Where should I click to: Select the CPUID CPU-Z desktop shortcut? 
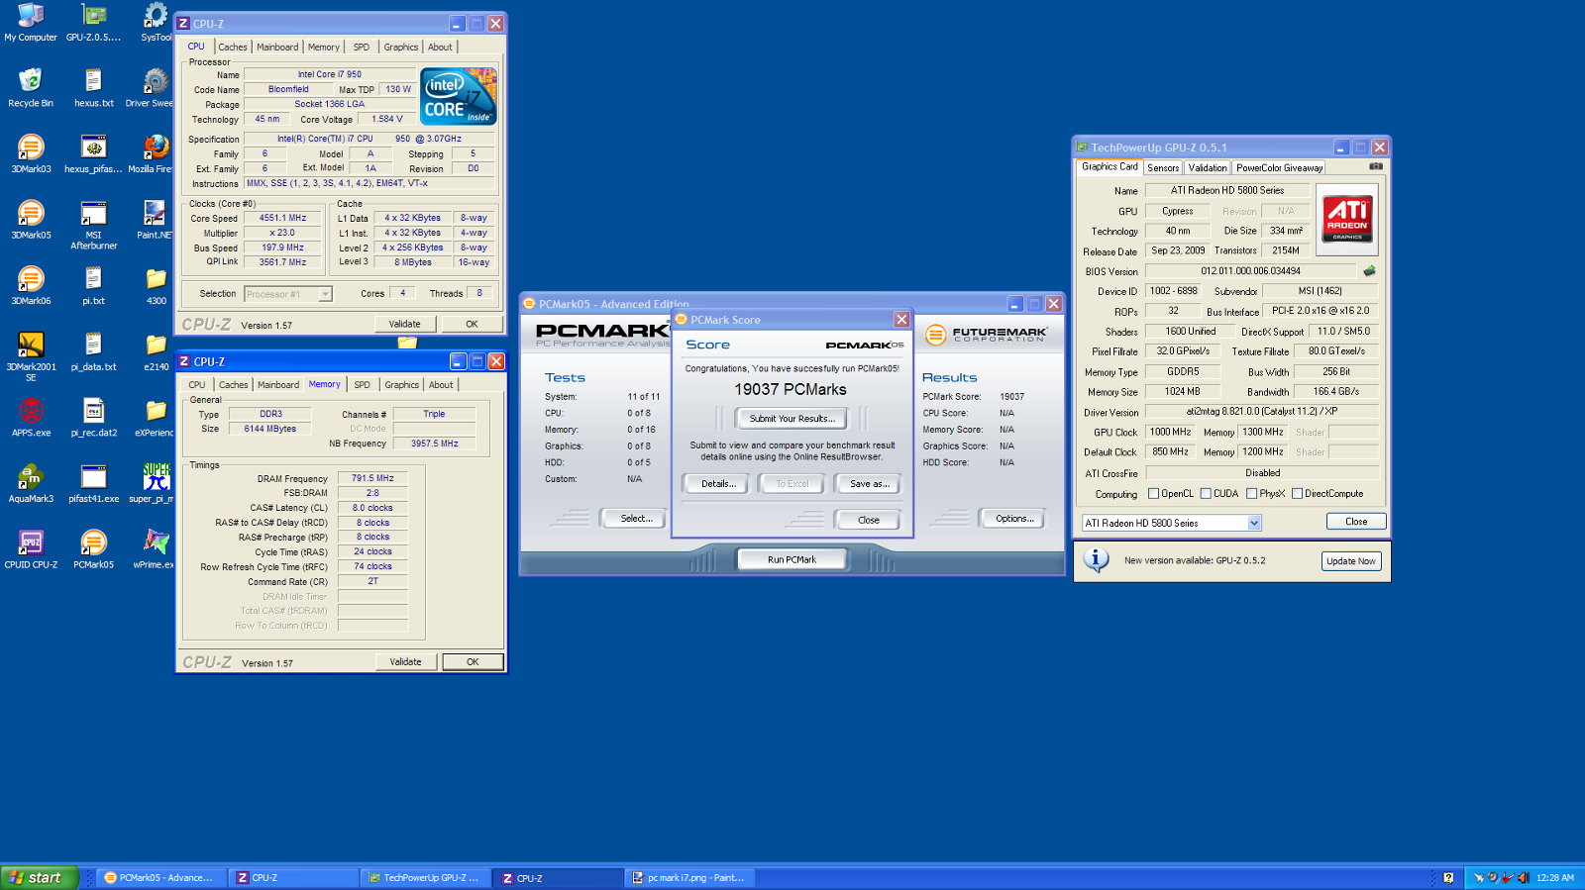pos(31,548)
